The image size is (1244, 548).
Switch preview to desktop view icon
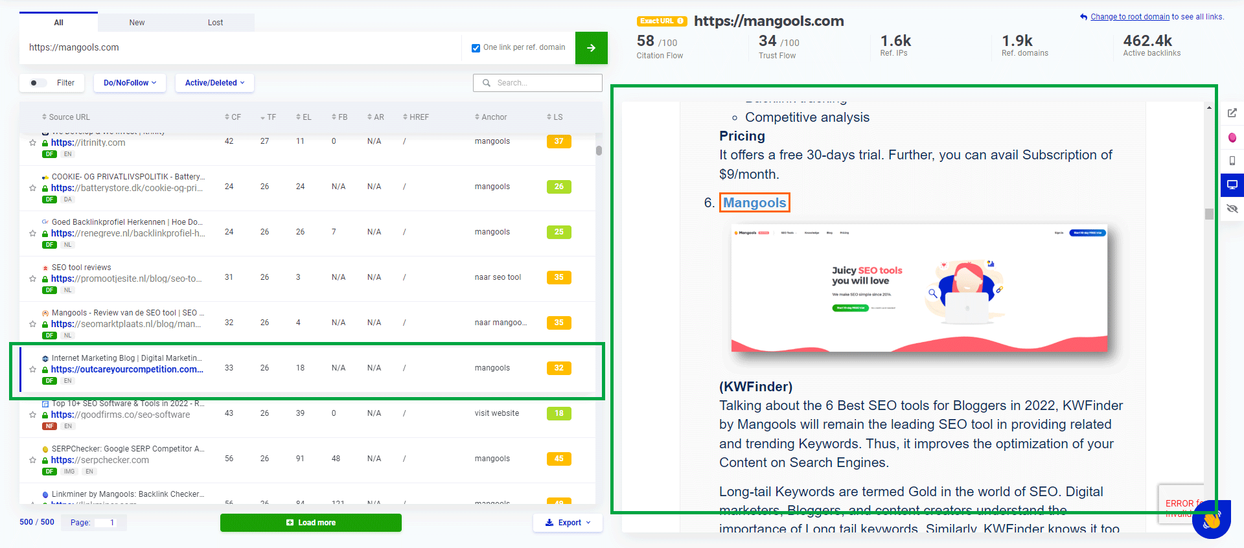click(1232, 185)
